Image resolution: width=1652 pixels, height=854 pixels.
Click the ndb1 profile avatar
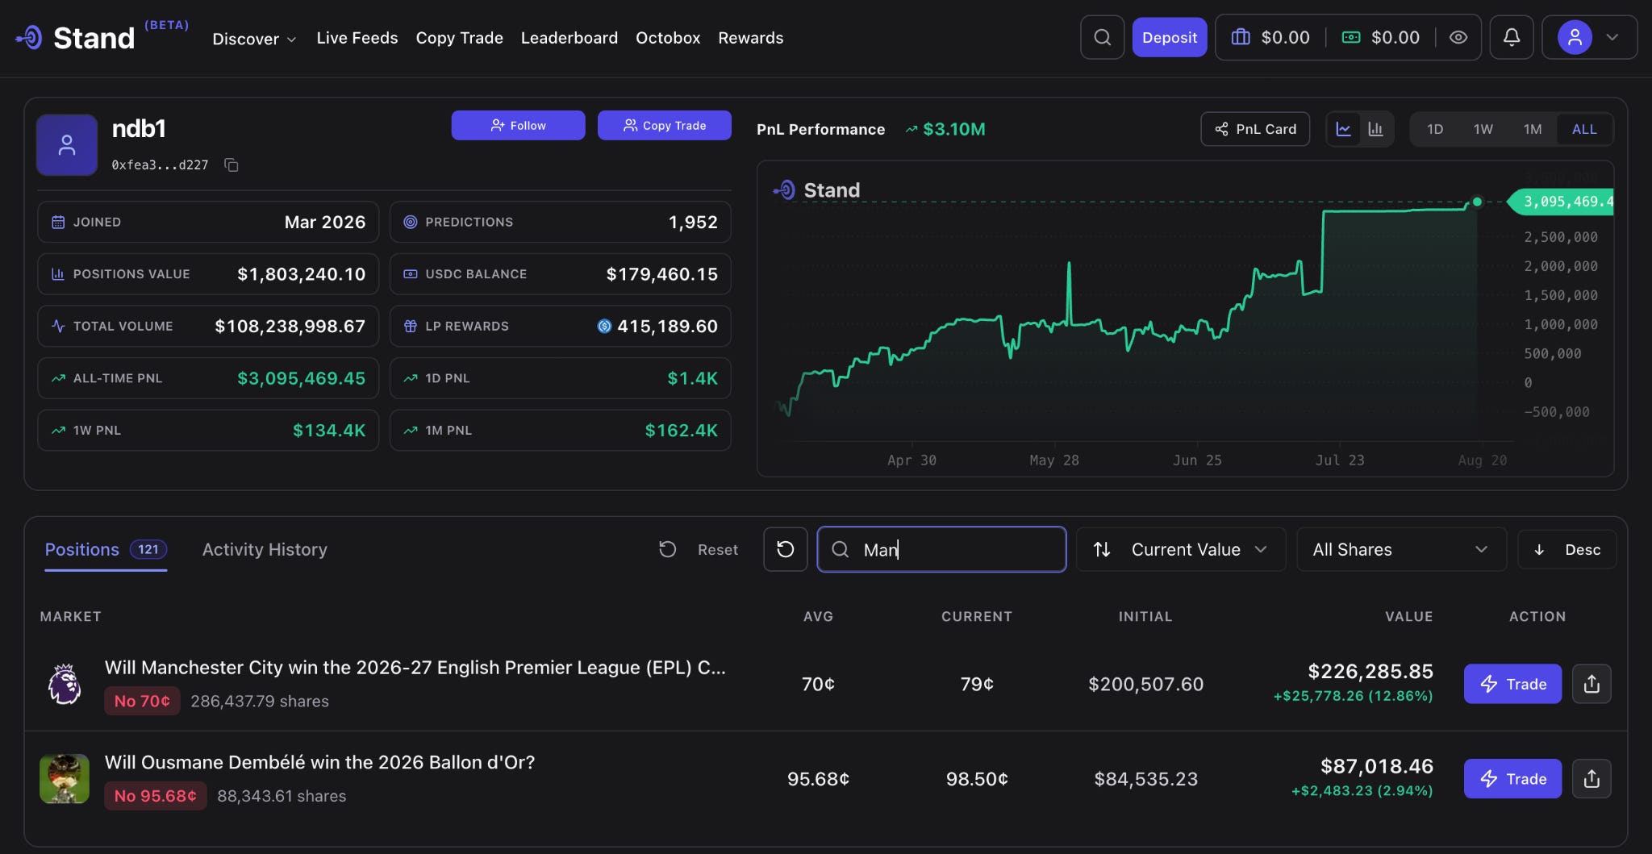67,145
